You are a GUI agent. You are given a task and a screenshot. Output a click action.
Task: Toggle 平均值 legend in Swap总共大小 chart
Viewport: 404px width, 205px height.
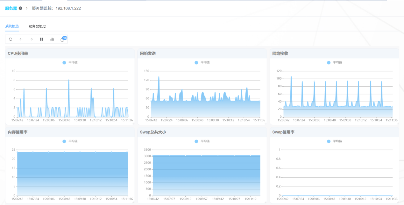click(x=202, y=141)
